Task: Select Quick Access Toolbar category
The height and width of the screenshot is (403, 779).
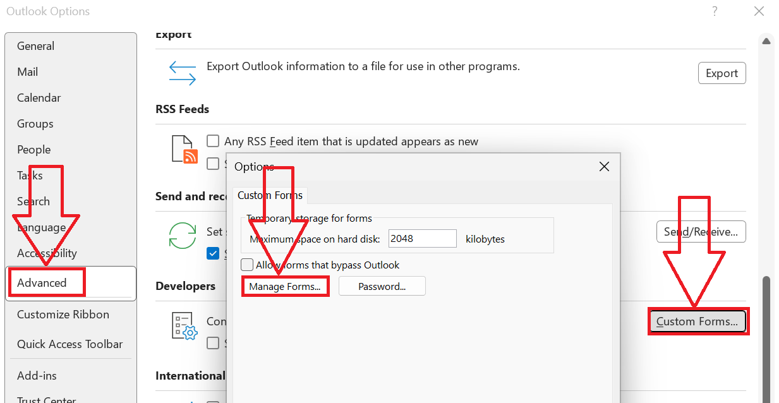Action: [70, 344]
